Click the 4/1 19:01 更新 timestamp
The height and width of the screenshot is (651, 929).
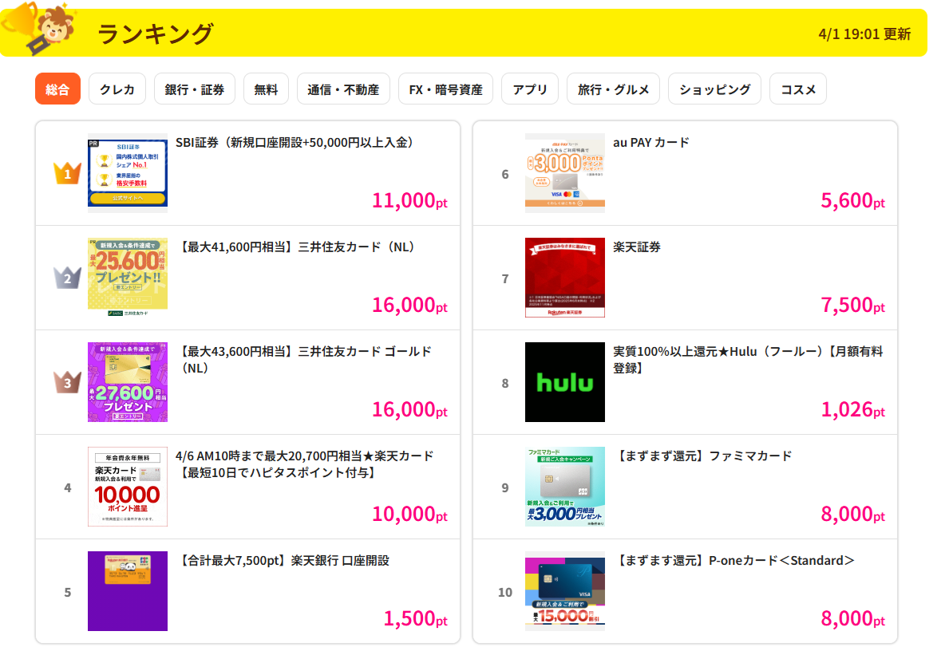click(864, 34)
